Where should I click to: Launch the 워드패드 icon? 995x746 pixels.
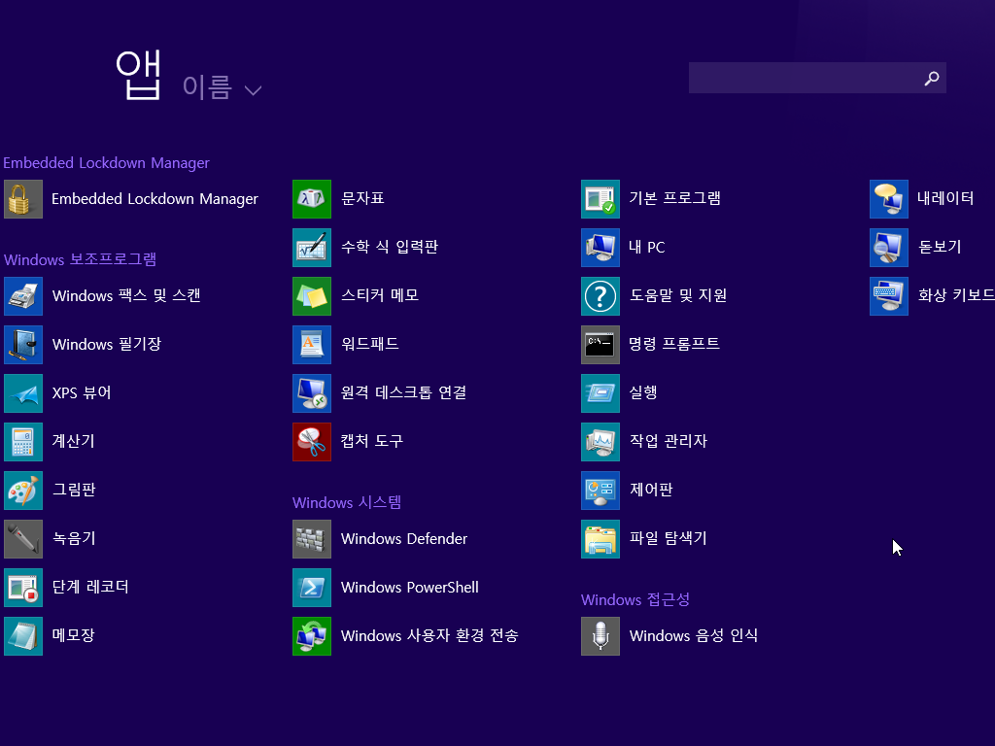point(312,345)
